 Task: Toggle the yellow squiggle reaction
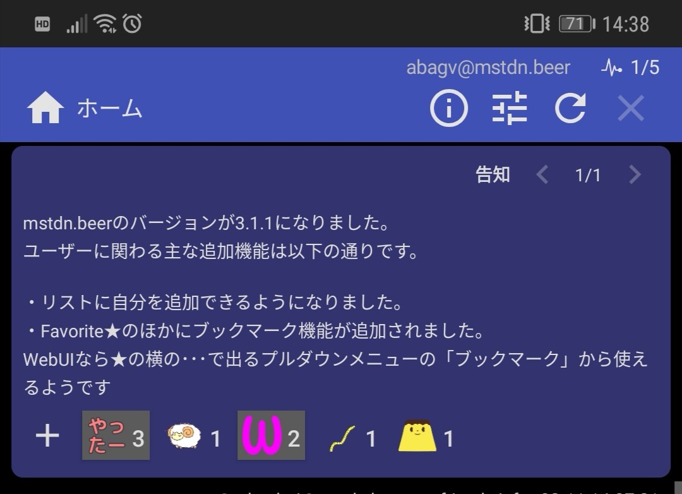point(352,438)
